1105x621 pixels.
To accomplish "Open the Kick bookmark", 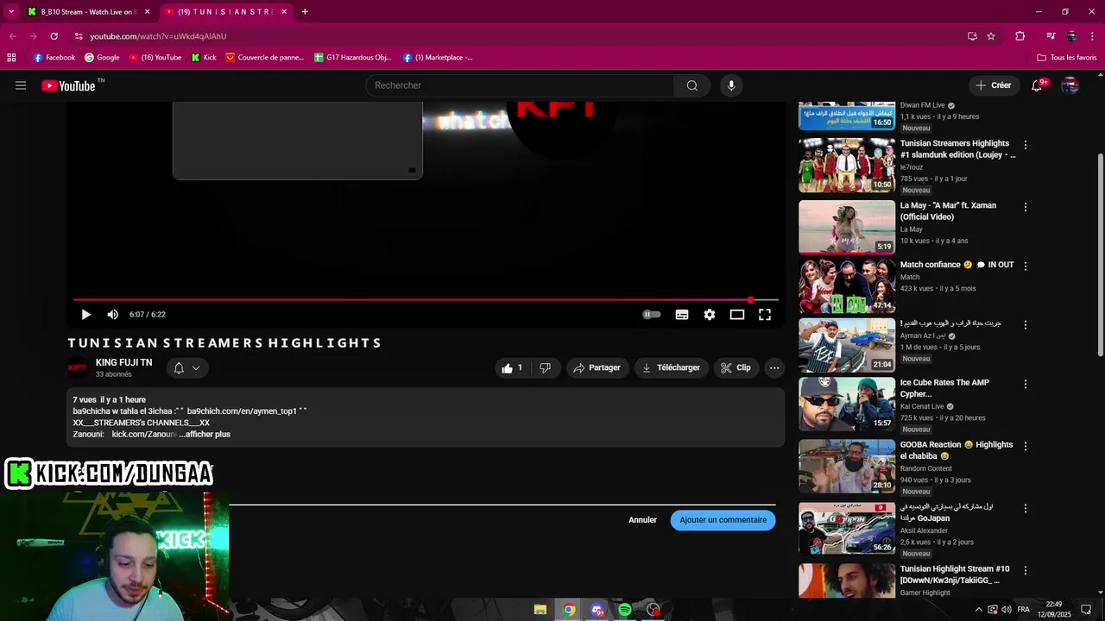I will (x=204, y=58).
